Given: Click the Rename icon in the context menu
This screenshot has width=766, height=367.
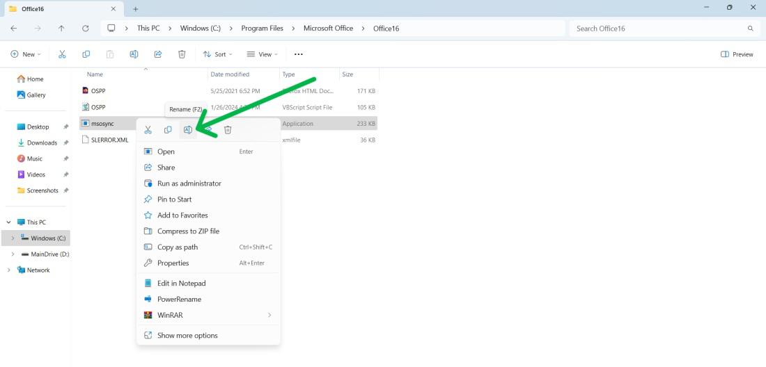Looking at the screenshot, I should click(x=187, y=130).
